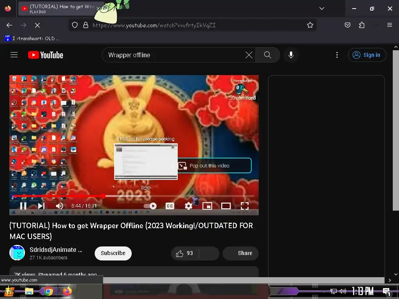List all tabs dropdown arrow
Viewport: 399px width, 299px height.
point(321,9)
